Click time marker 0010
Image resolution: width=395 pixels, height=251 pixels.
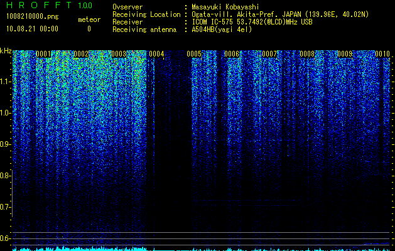tap(382, 54)
